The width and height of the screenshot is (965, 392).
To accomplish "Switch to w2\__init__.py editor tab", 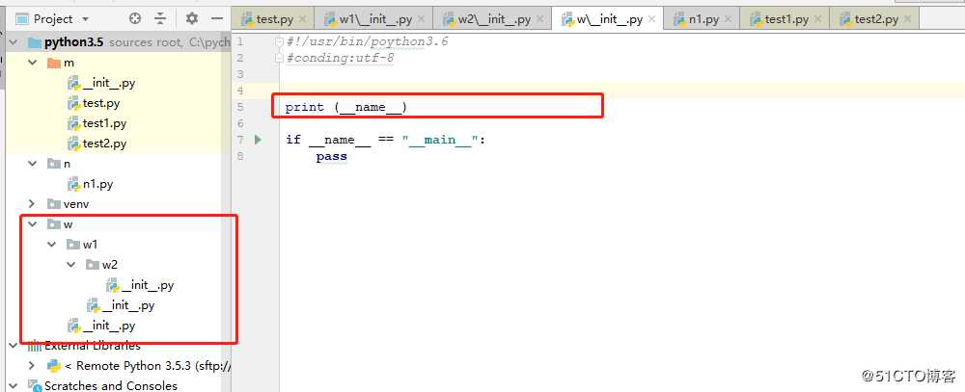I will pyautogui.click(x=494, y=19).
